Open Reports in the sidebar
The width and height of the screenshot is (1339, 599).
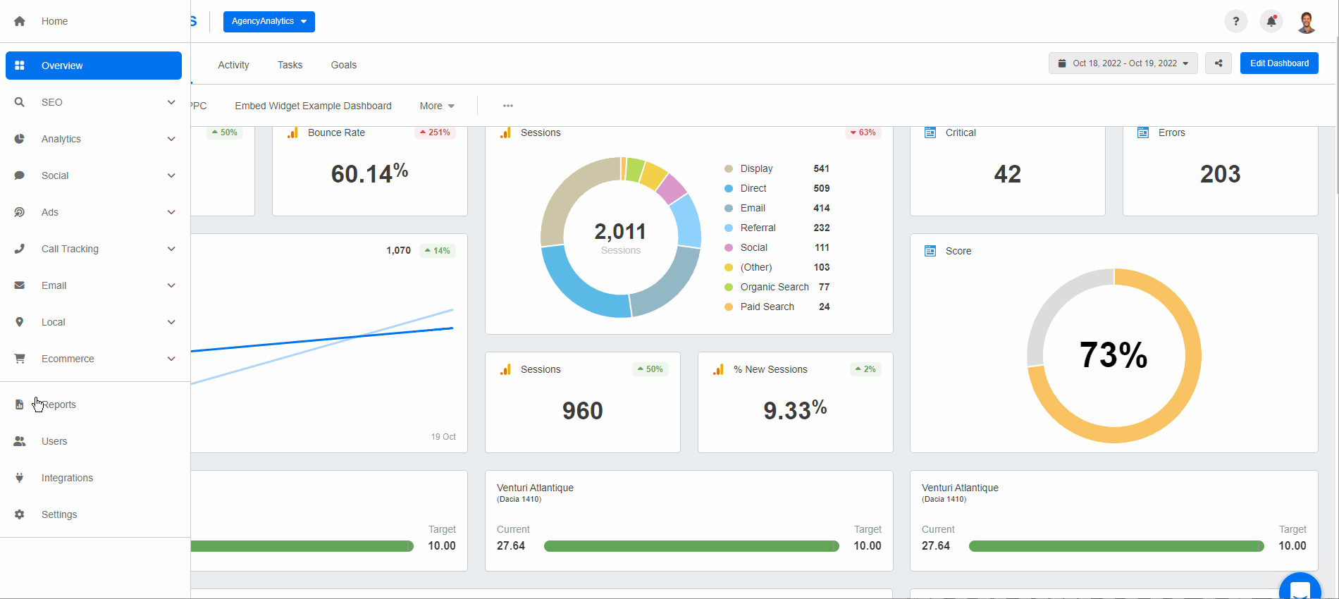(x=58, y=405)
